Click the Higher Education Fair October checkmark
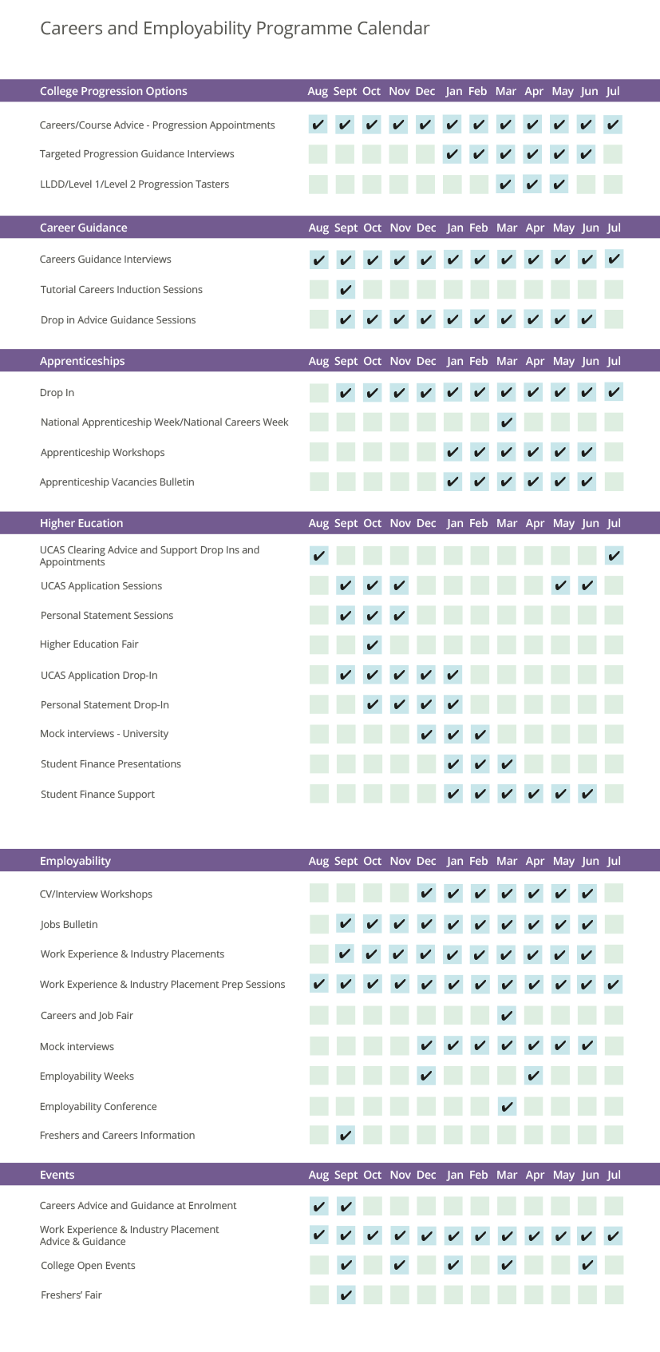 tap(373, 645)
